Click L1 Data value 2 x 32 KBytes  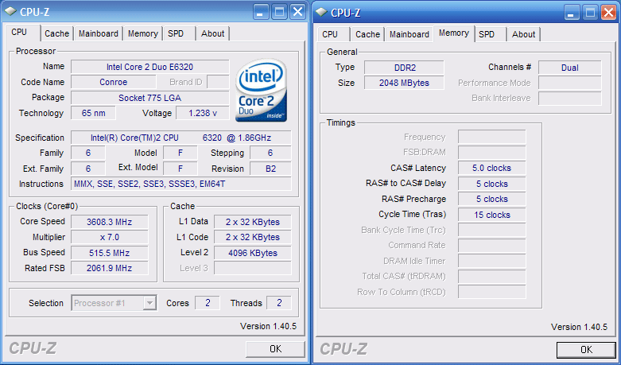pos(253,222)
